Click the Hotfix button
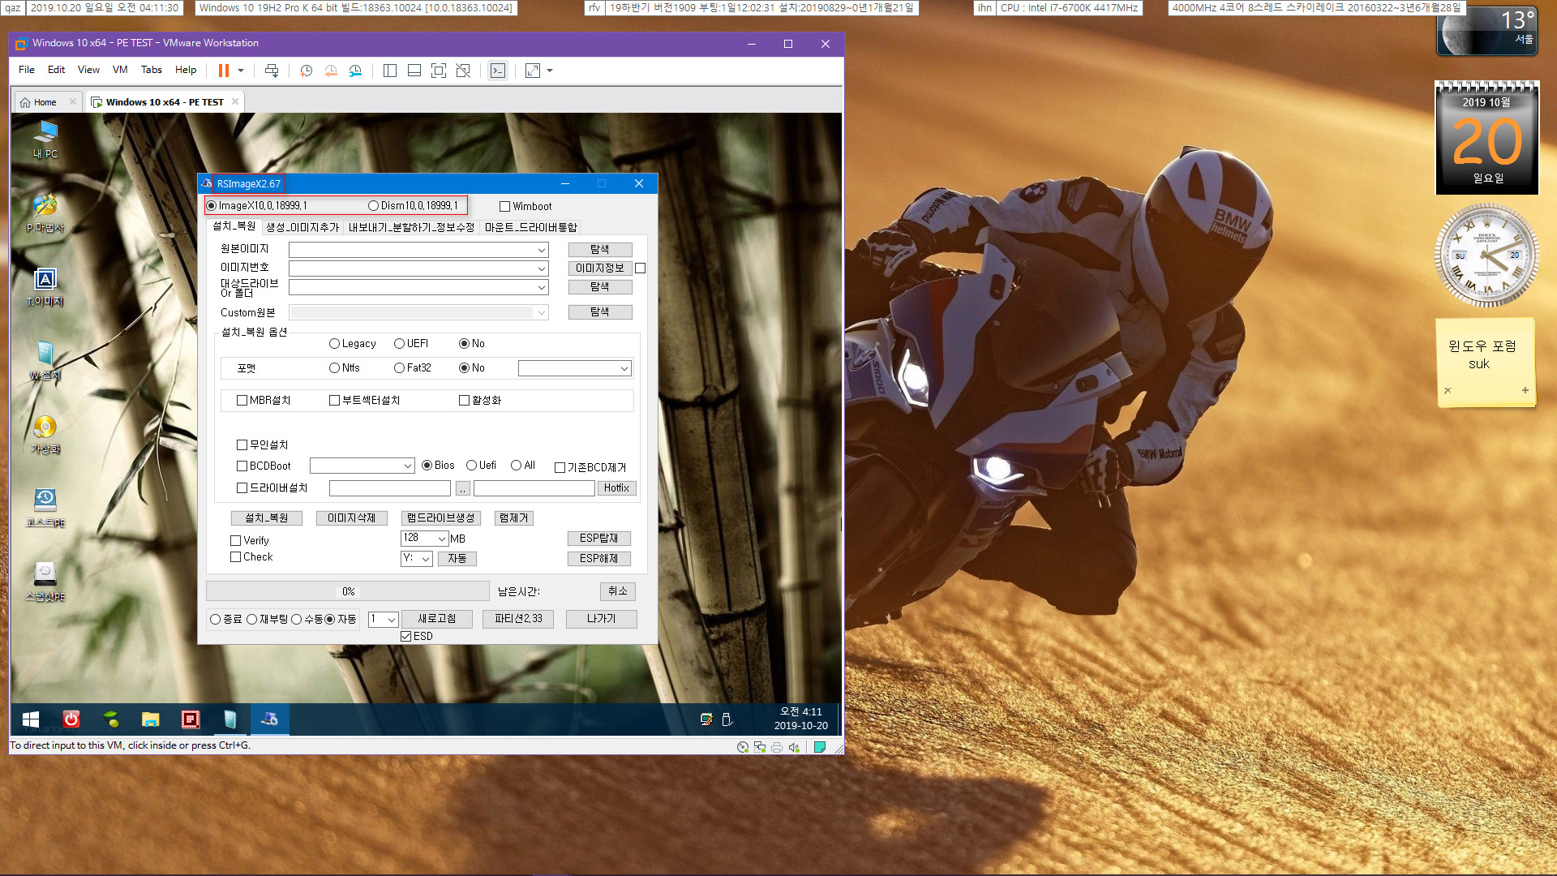Viewport: 1557px width, 876px height. 616,488
